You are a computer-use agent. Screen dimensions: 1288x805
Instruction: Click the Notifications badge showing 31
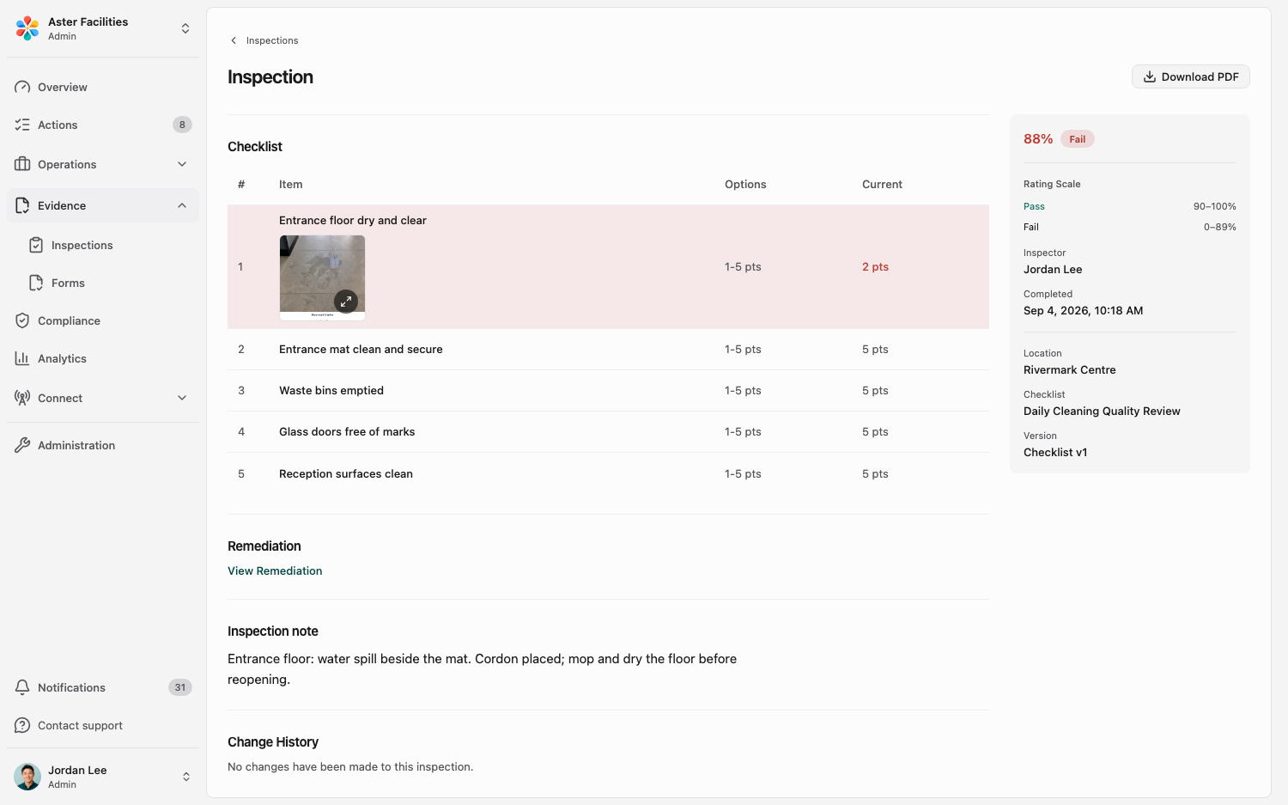click(x=180, y=687)
